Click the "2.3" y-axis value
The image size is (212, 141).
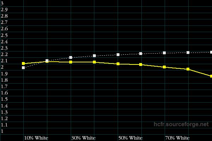[4, 48]
